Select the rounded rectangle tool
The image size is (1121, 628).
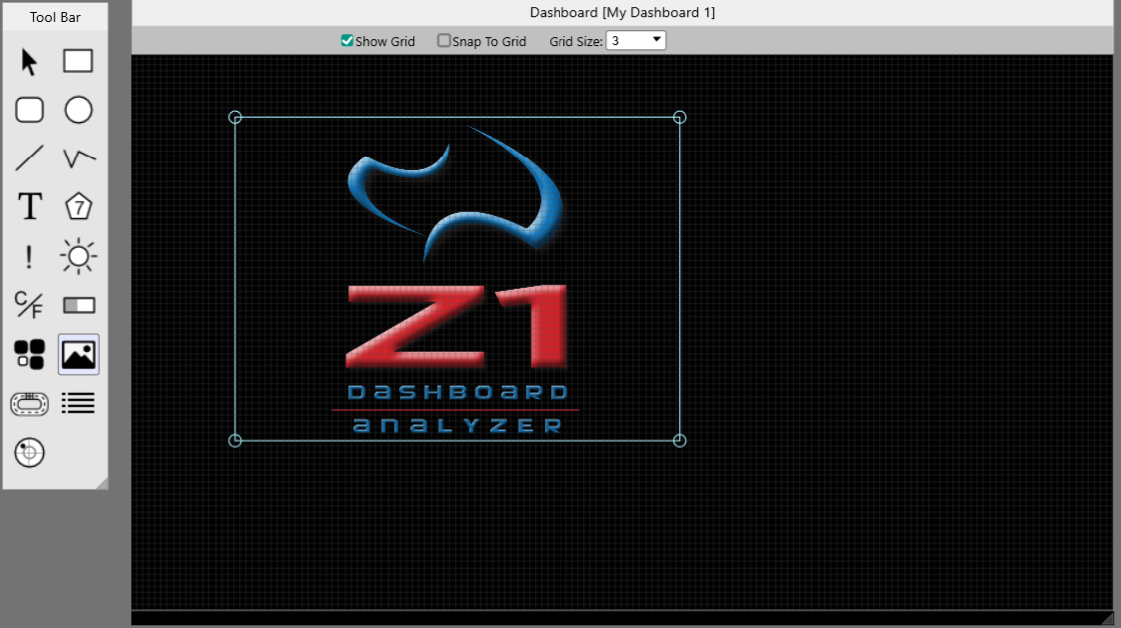coord(29,110)
